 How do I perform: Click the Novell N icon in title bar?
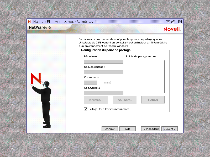(x=29, y=21)
